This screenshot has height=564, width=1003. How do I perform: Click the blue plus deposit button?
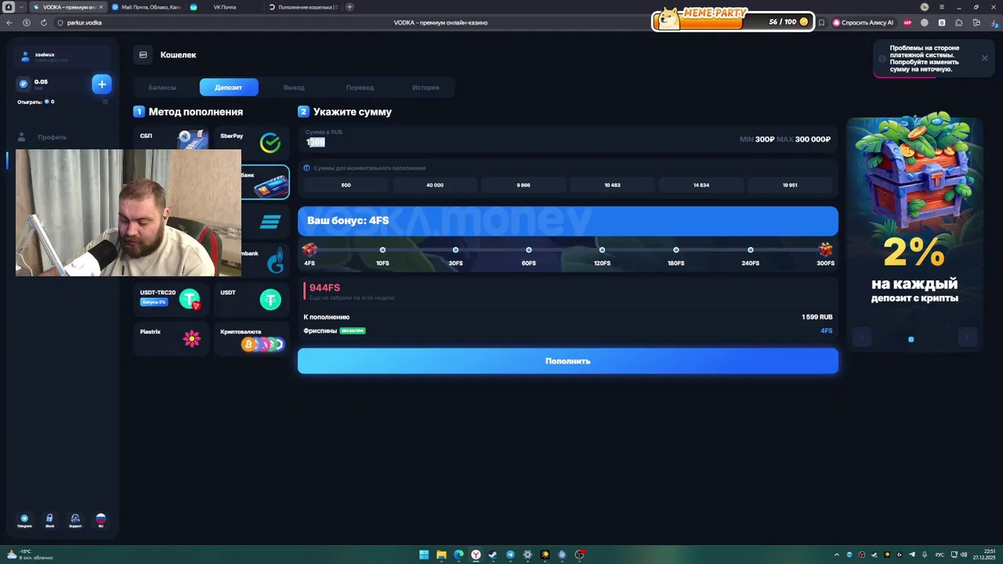pyautogui.click(x=102, y=84)
